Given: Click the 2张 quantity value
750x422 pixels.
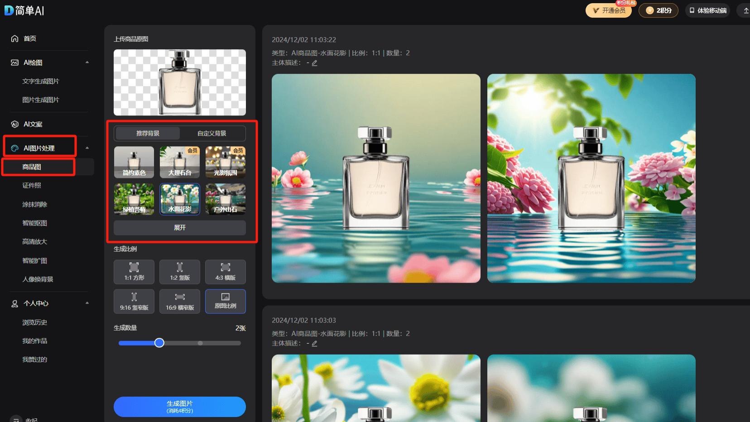Looking at the screenshot, I should click(x=240, y=328).
